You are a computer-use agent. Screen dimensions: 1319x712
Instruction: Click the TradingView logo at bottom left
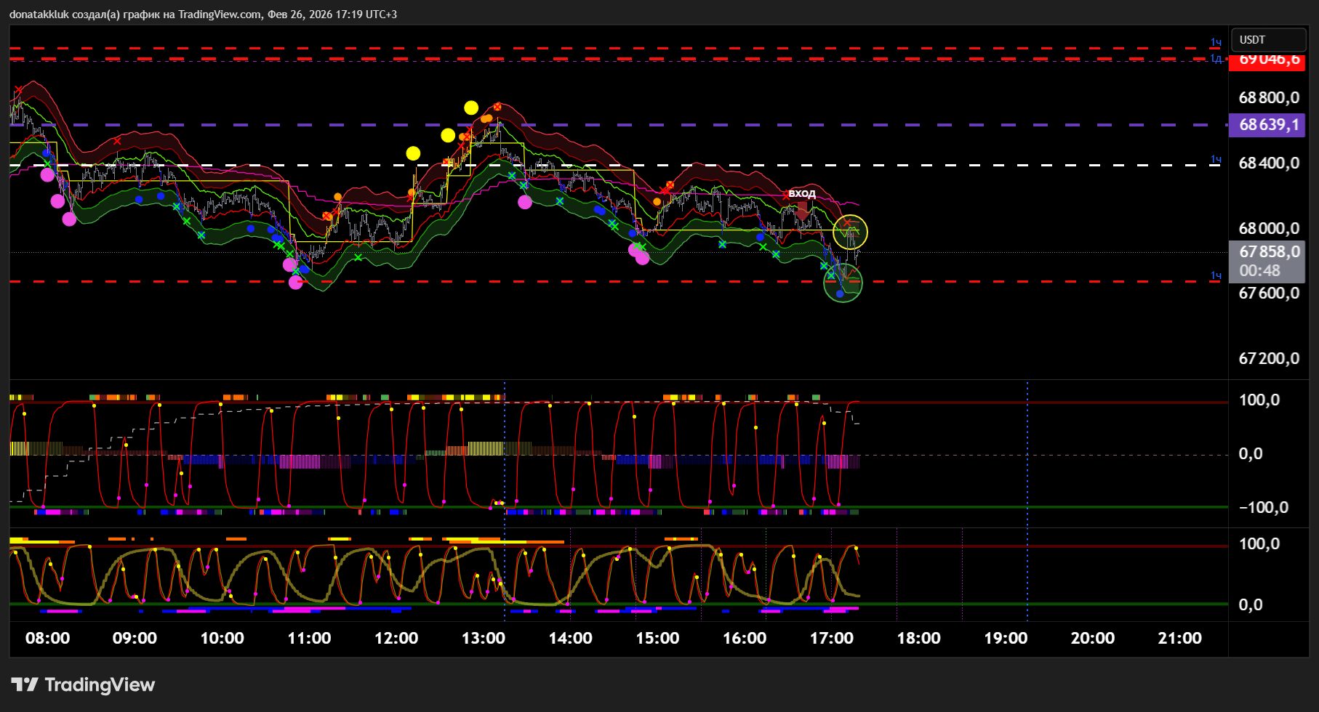pyautogui.click(x=83, y=685)
